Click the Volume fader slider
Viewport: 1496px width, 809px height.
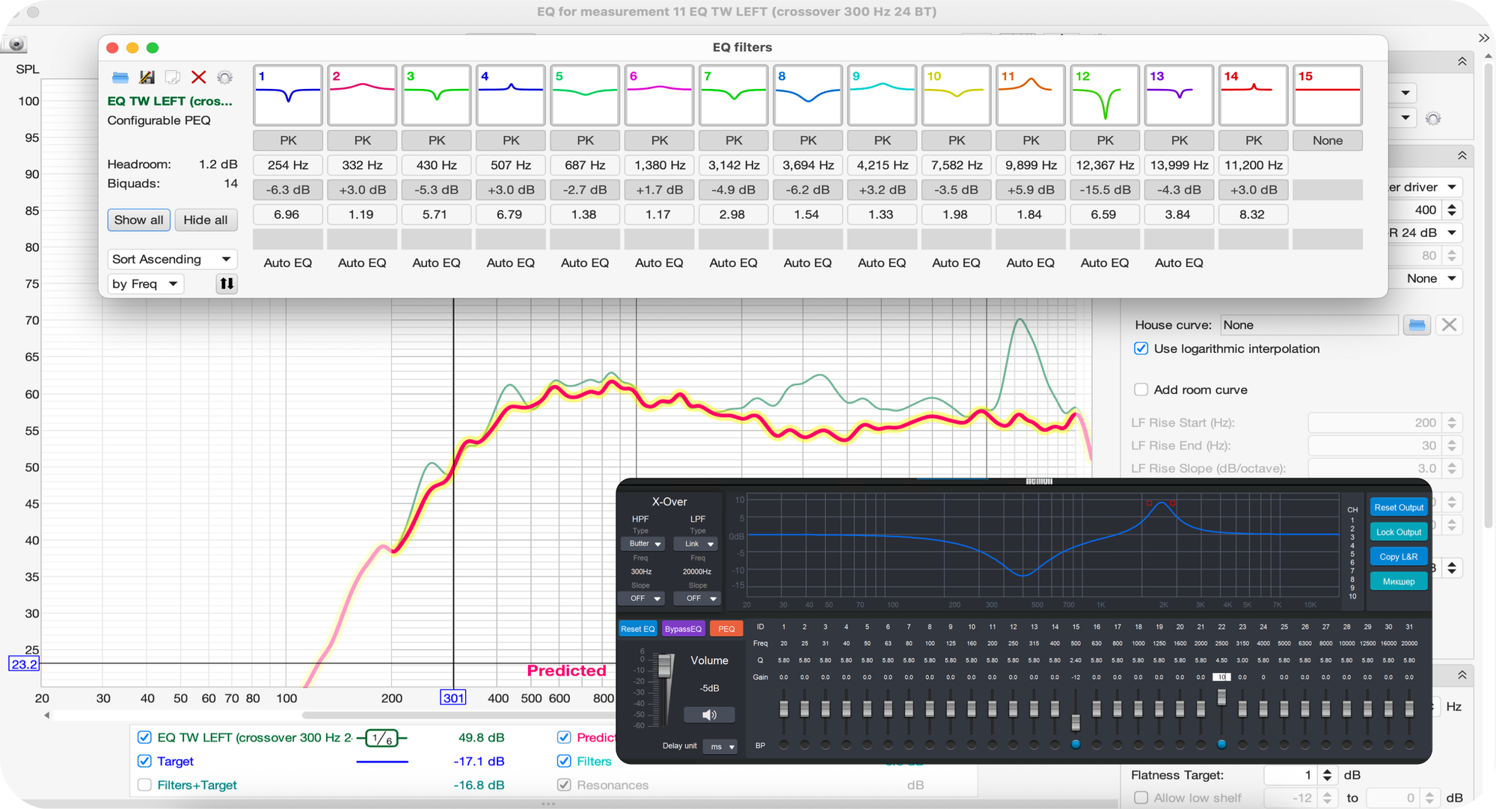pyautogui.click(x=665, y=666)
